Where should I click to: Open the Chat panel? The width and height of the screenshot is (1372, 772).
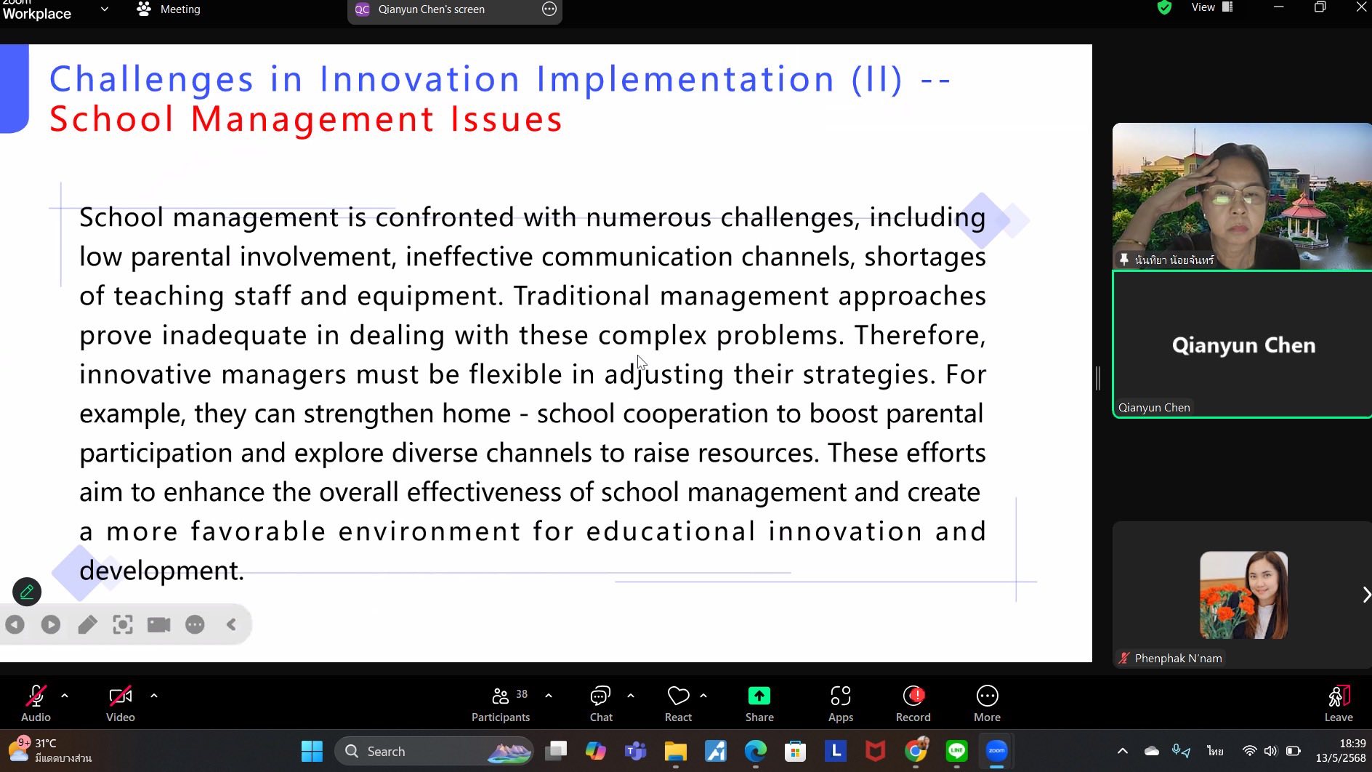click(x=601, y=703)
